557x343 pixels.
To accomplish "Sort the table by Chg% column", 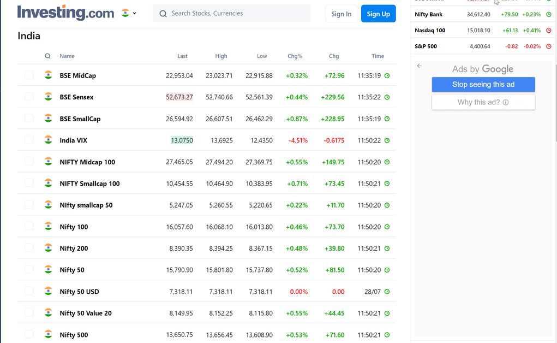I will pyautogui.click(x=295, y=56).
